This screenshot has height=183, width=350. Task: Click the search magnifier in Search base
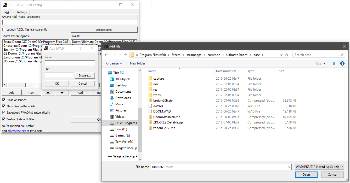(341, 55)
